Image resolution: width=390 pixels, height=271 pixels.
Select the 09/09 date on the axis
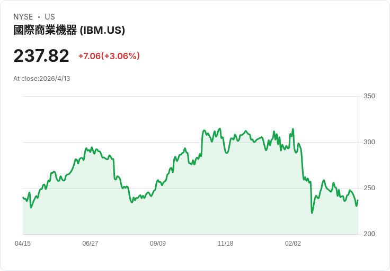point(158,244)
